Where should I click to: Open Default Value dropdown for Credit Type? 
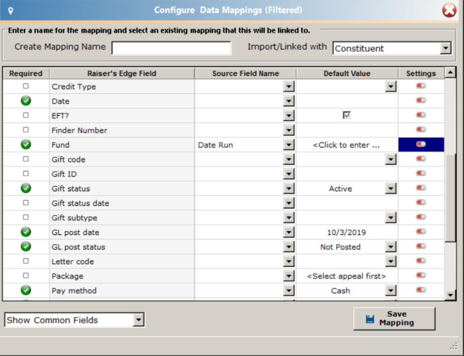[x=391, y=86]
